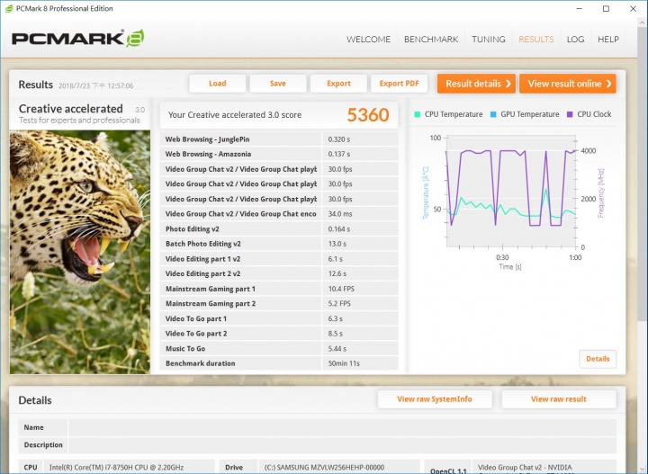Image resolution: width=648 pixels, height=474 pixels.
Task: Click the Mainstream Gaming part 2 row
Action: pos(279,303)
